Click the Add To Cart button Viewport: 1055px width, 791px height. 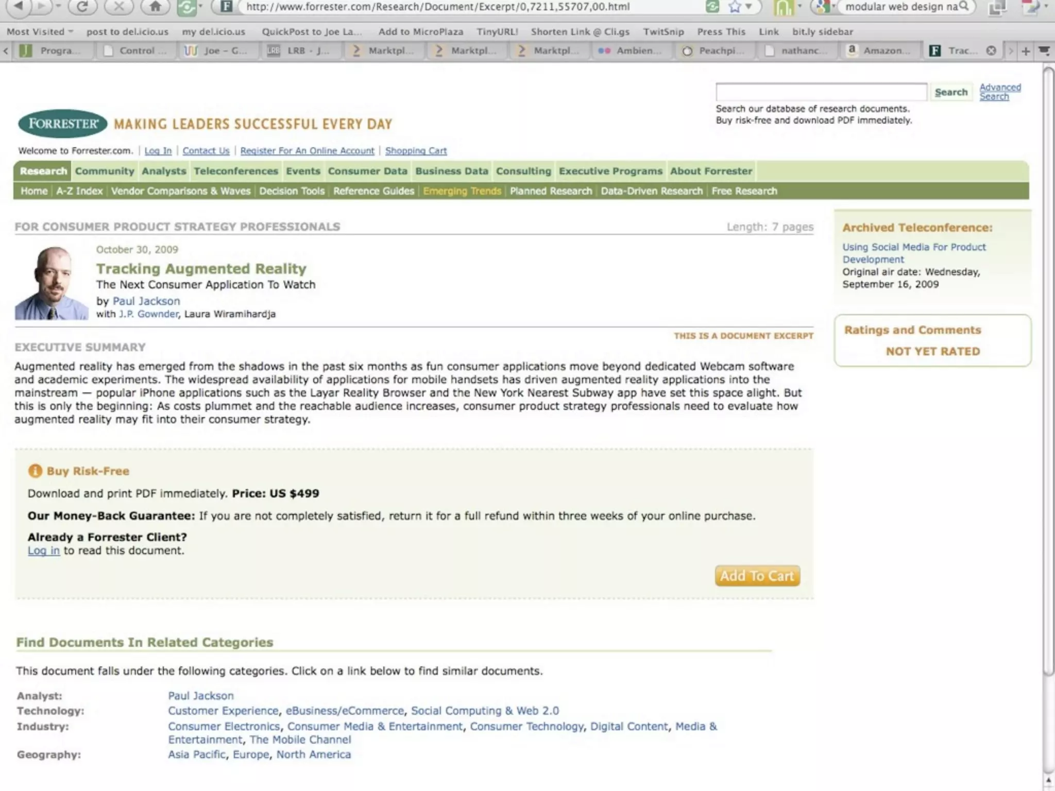[757, 576]
